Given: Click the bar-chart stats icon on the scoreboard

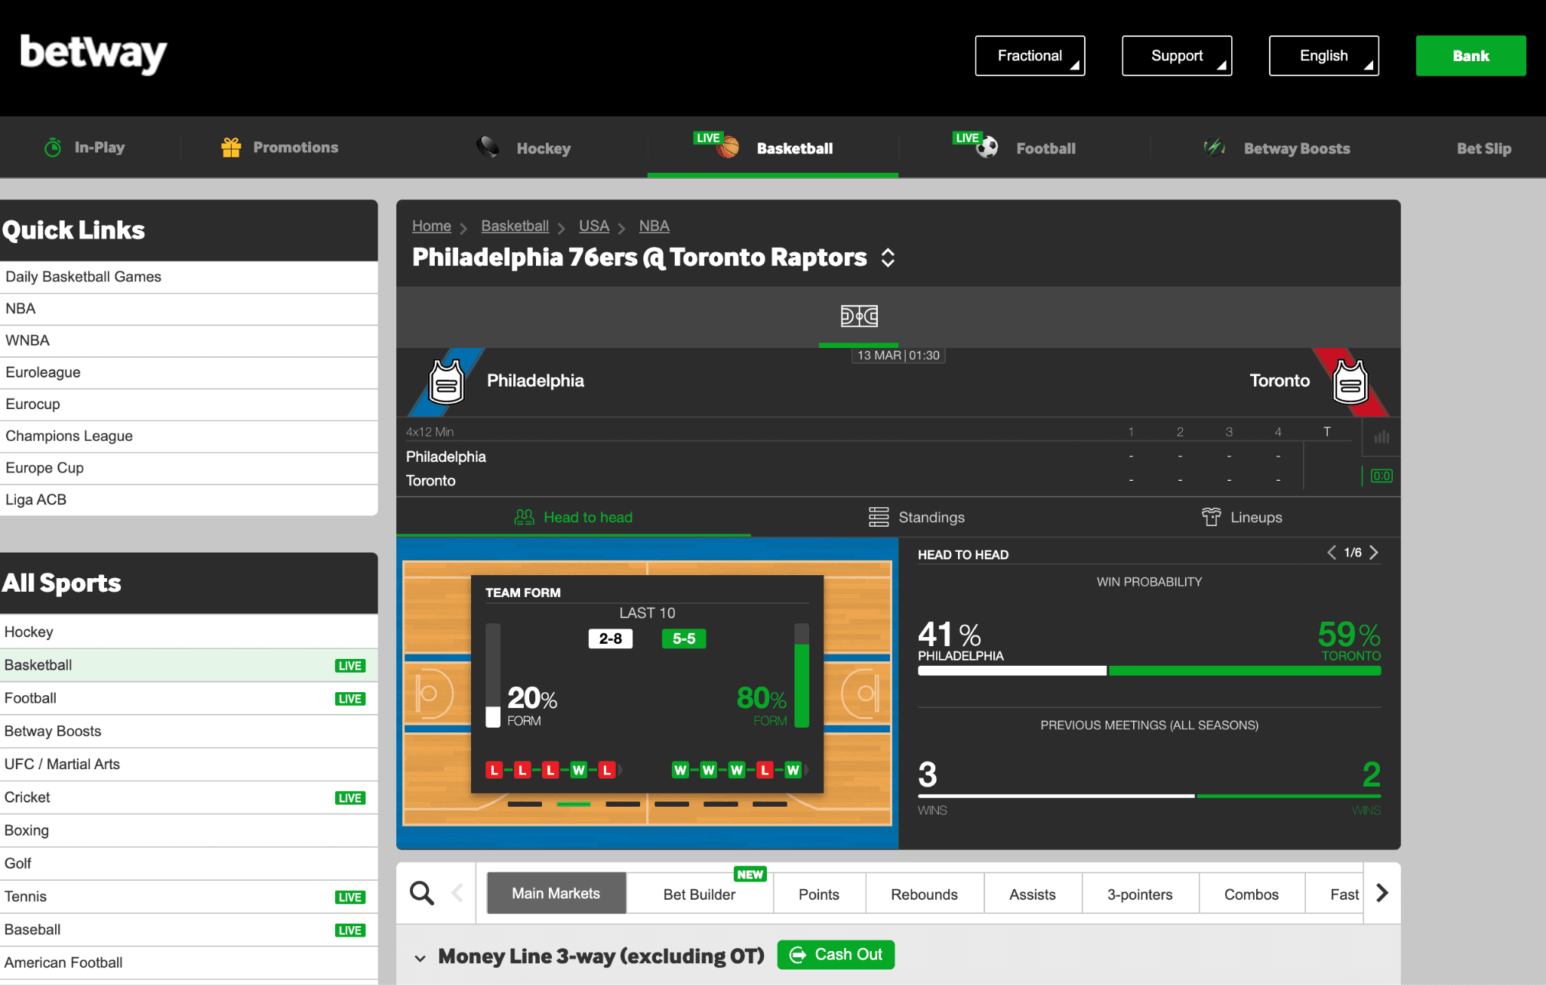Looking at the screenshot, I should [x=1381, y=436].
